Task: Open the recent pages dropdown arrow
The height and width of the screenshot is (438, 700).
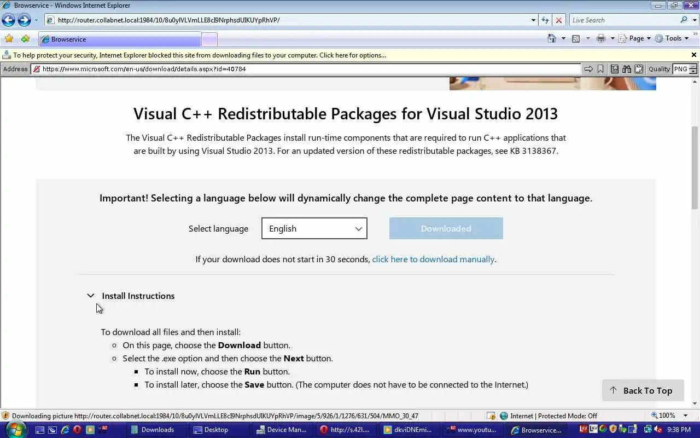Action: (36, 20)
